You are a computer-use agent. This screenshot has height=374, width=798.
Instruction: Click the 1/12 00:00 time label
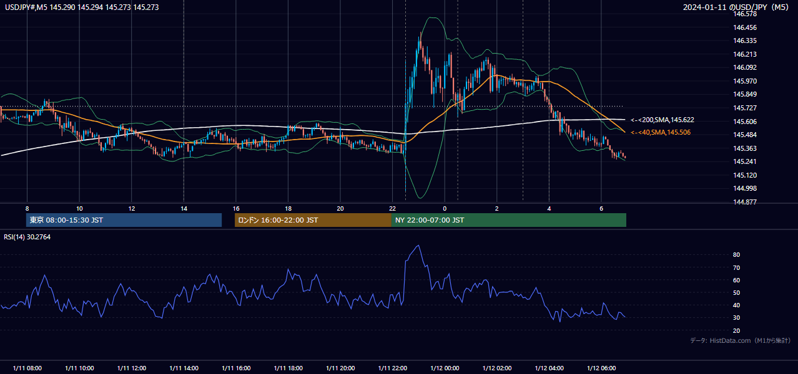coord(445,368)
